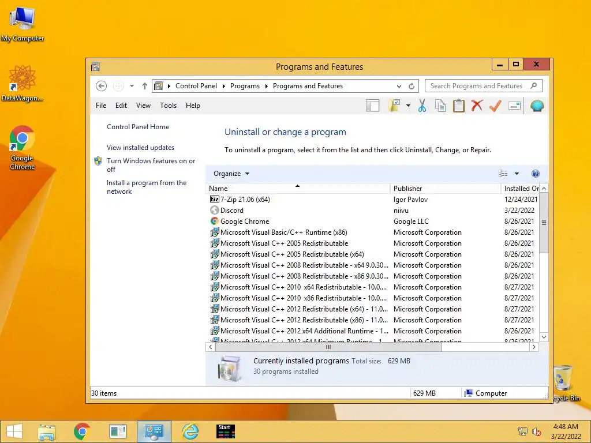Open File Explorer from the taskbar
The image size is (591, 443).
pos(47,431)
